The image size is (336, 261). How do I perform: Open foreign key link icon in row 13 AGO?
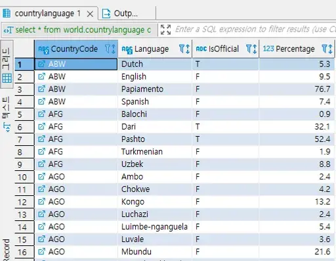41,214
